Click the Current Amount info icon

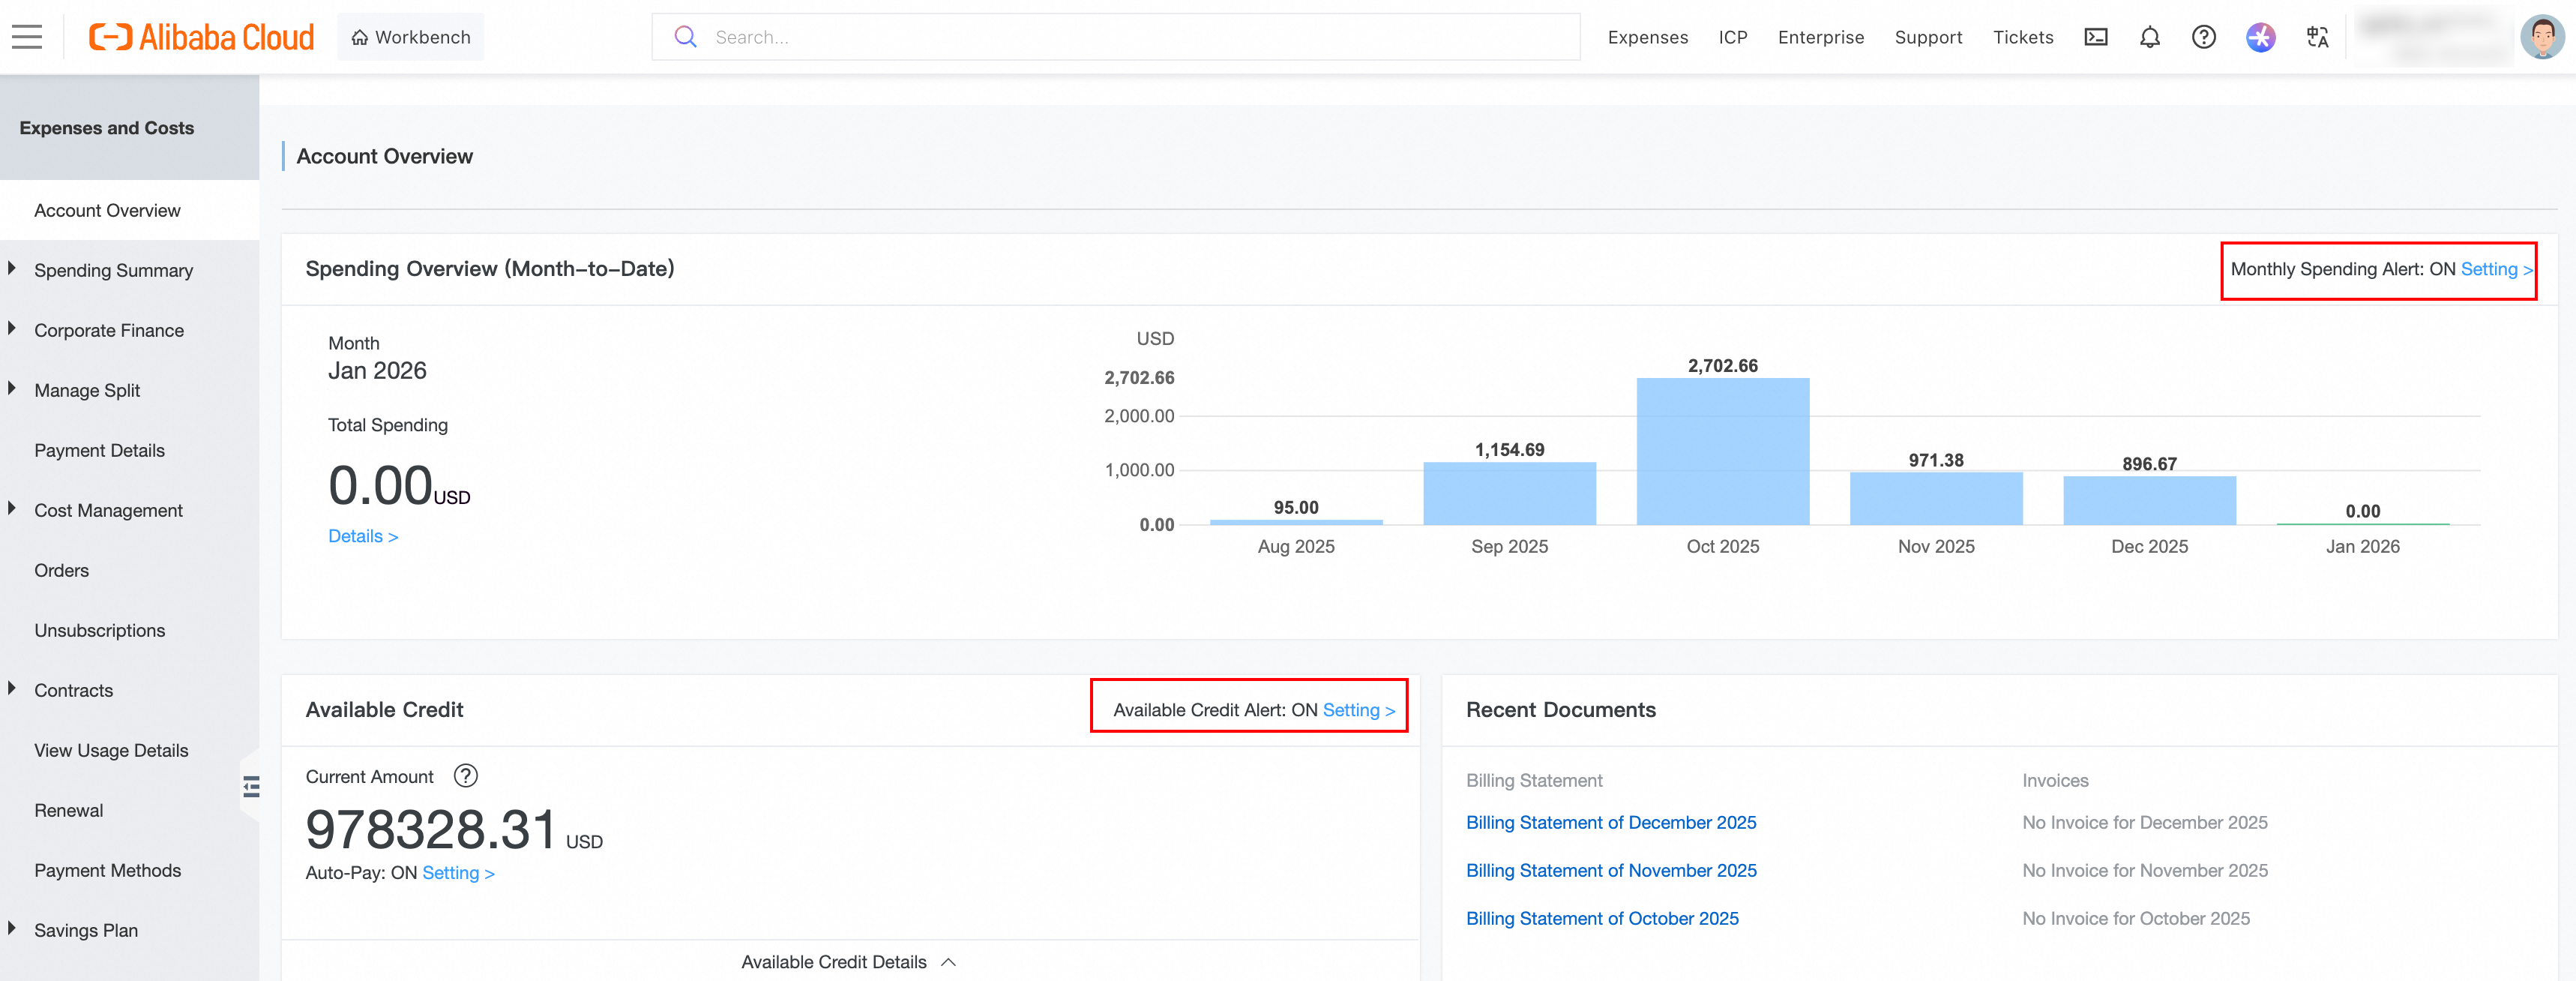465,775
